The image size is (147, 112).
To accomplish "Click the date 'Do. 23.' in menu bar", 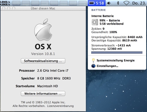I will point(139,3).
